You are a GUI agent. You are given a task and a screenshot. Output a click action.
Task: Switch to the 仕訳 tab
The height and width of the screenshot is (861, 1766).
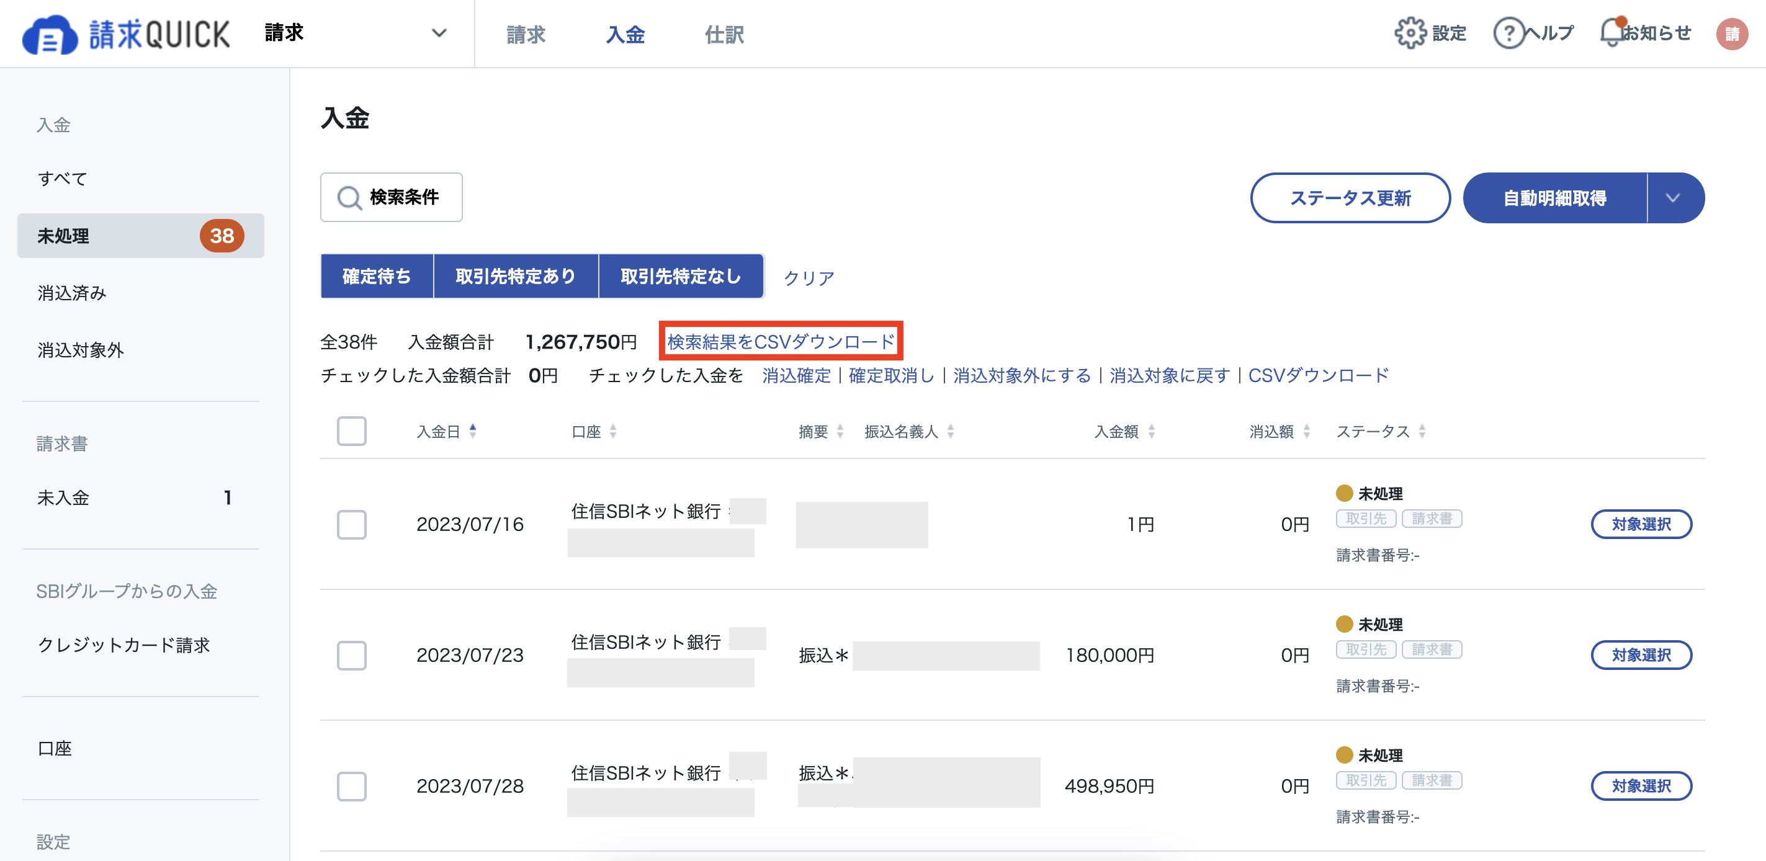coord(725,33)
